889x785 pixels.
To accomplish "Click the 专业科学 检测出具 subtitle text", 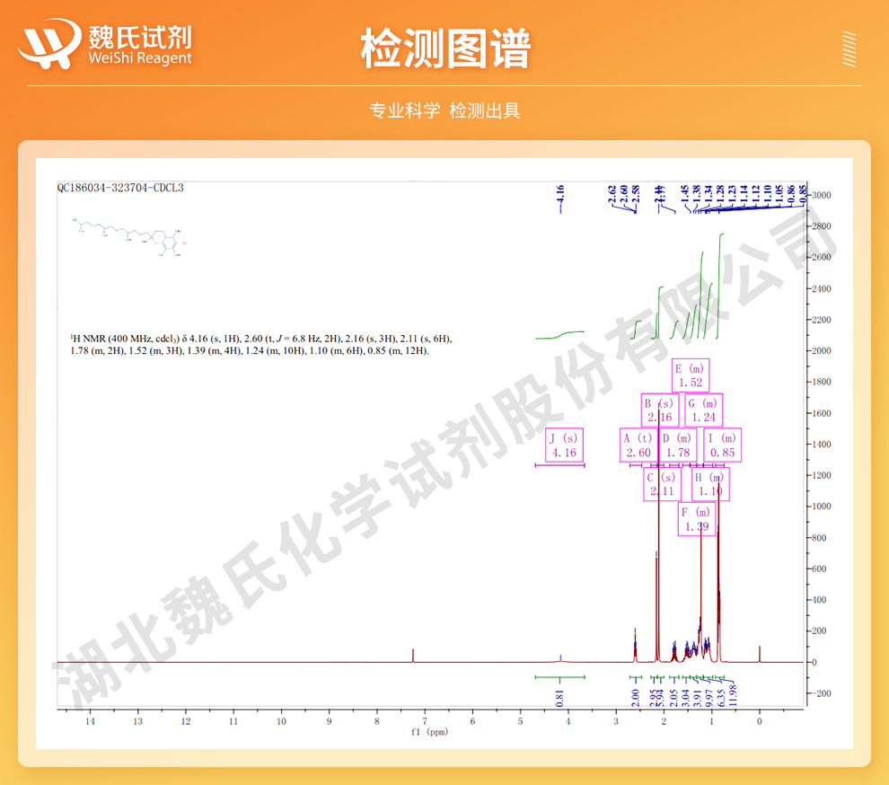I will (444, 110).
